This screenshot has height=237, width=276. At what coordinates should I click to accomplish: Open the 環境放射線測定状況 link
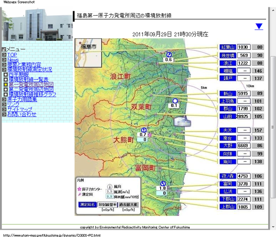click(x=30, y=69)
